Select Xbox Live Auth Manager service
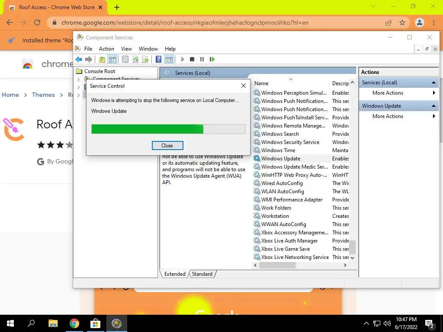 [x=301, y=241]
